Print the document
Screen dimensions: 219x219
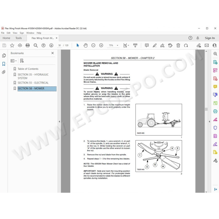coord(28,45)
